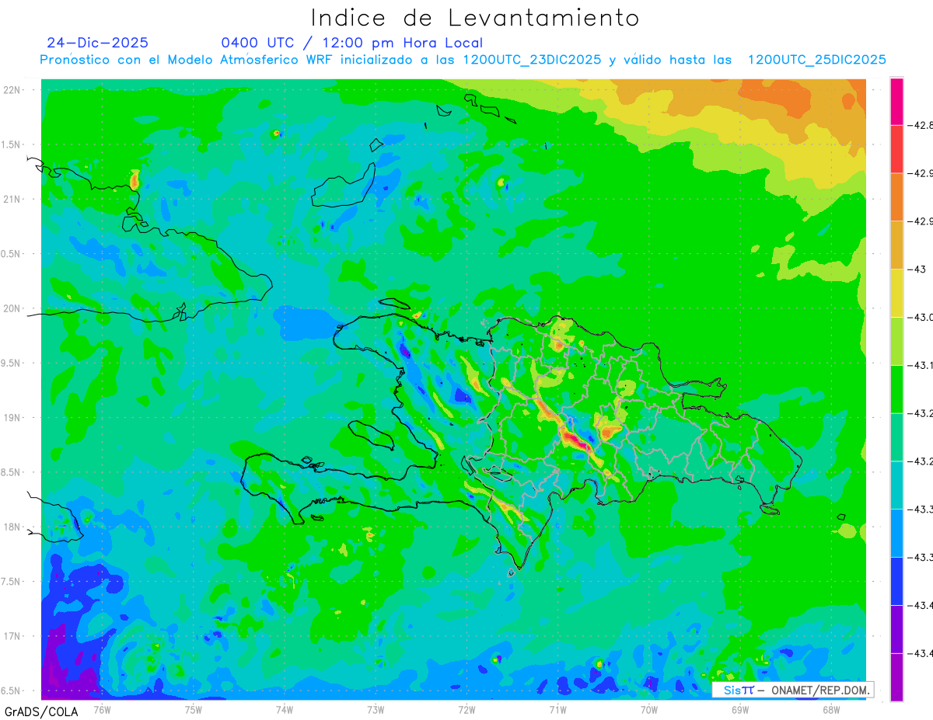The height and width of the screenshot is (720, 933).
Task: Click the '-42.8' colorbar value
Action: [922, 125]
